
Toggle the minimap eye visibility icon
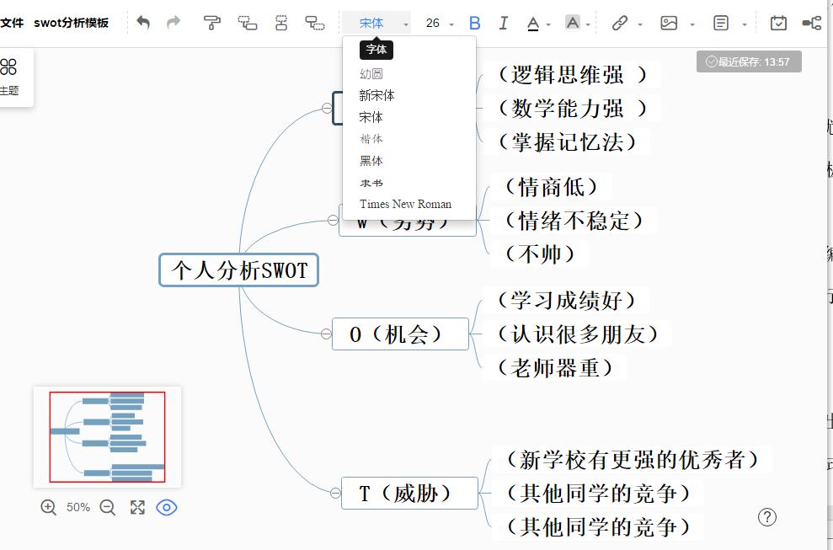(x=167, y=507)
